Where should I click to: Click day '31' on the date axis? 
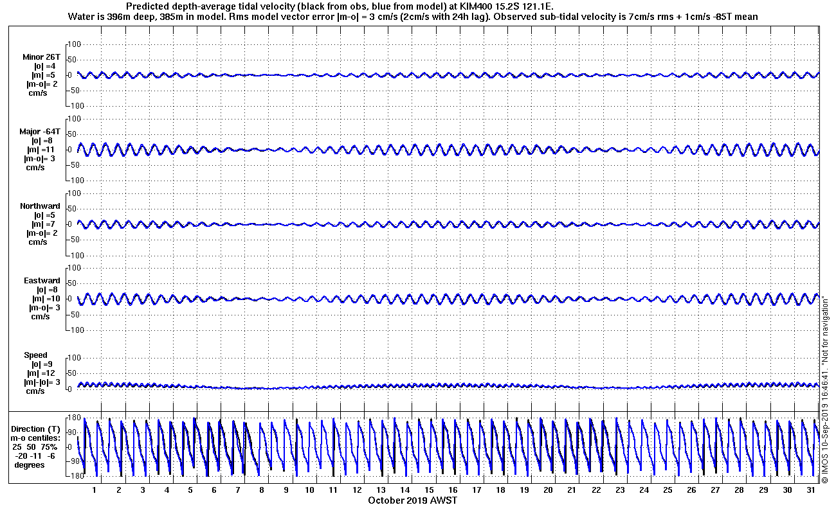(810, 490)
